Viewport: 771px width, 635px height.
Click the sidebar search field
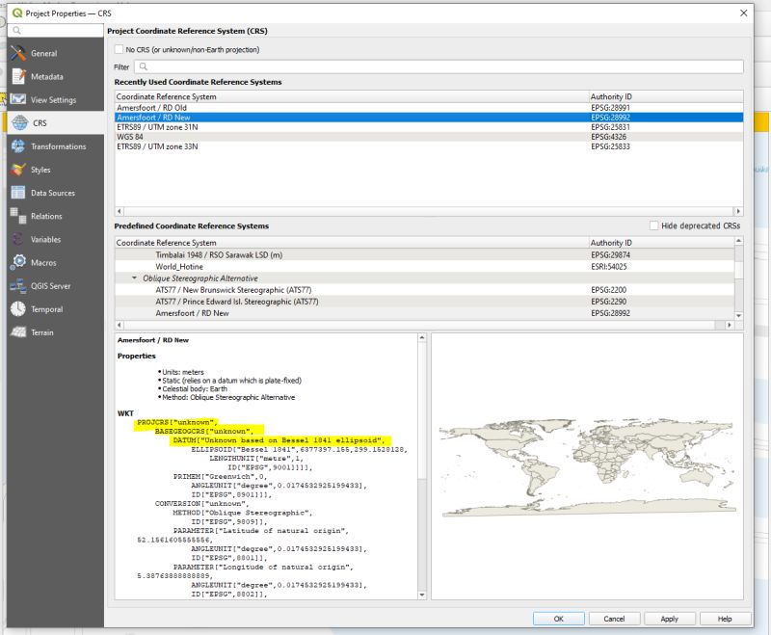[x=56, y=31]
